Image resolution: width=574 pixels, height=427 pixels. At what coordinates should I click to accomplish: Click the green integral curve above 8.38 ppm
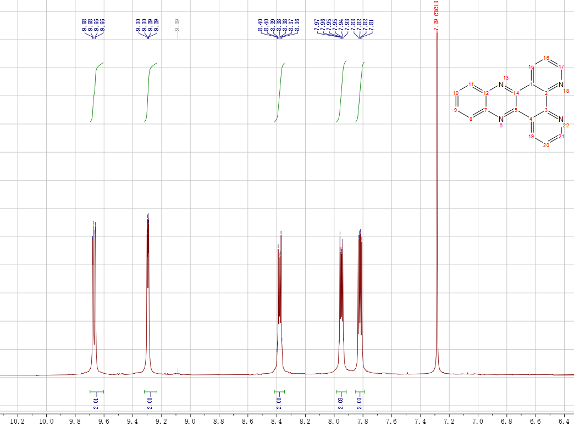click(x=280, y=91)
